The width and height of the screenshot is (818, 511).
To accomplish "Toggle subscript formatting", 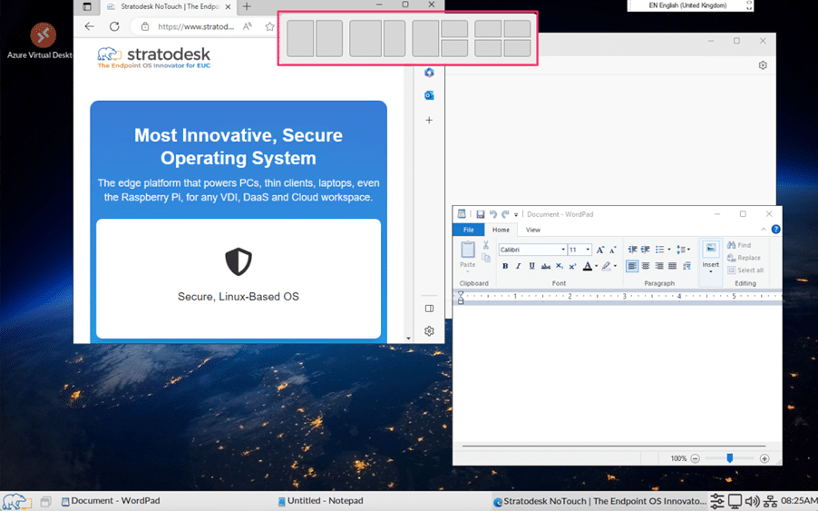I will 560,266.
